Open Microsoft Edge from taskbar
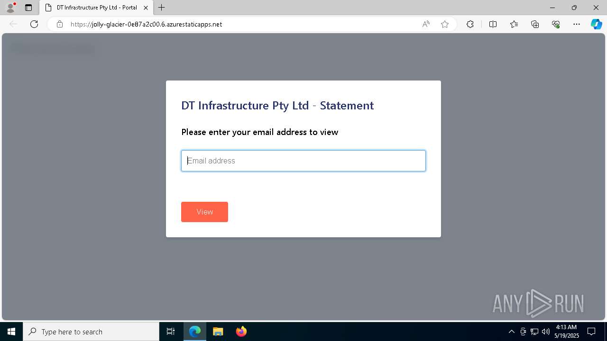 [195, 332]
